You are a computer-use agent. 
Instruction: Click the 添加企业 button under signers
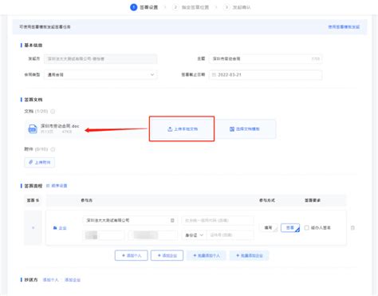point(167,255)
